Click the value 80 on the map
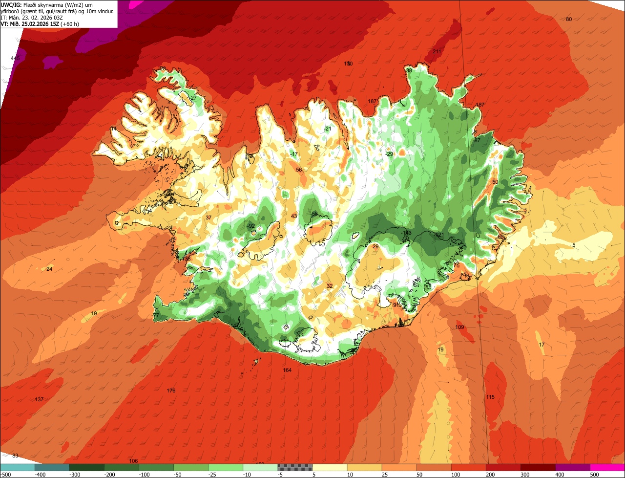625x478 pixels. coord(569,19)
